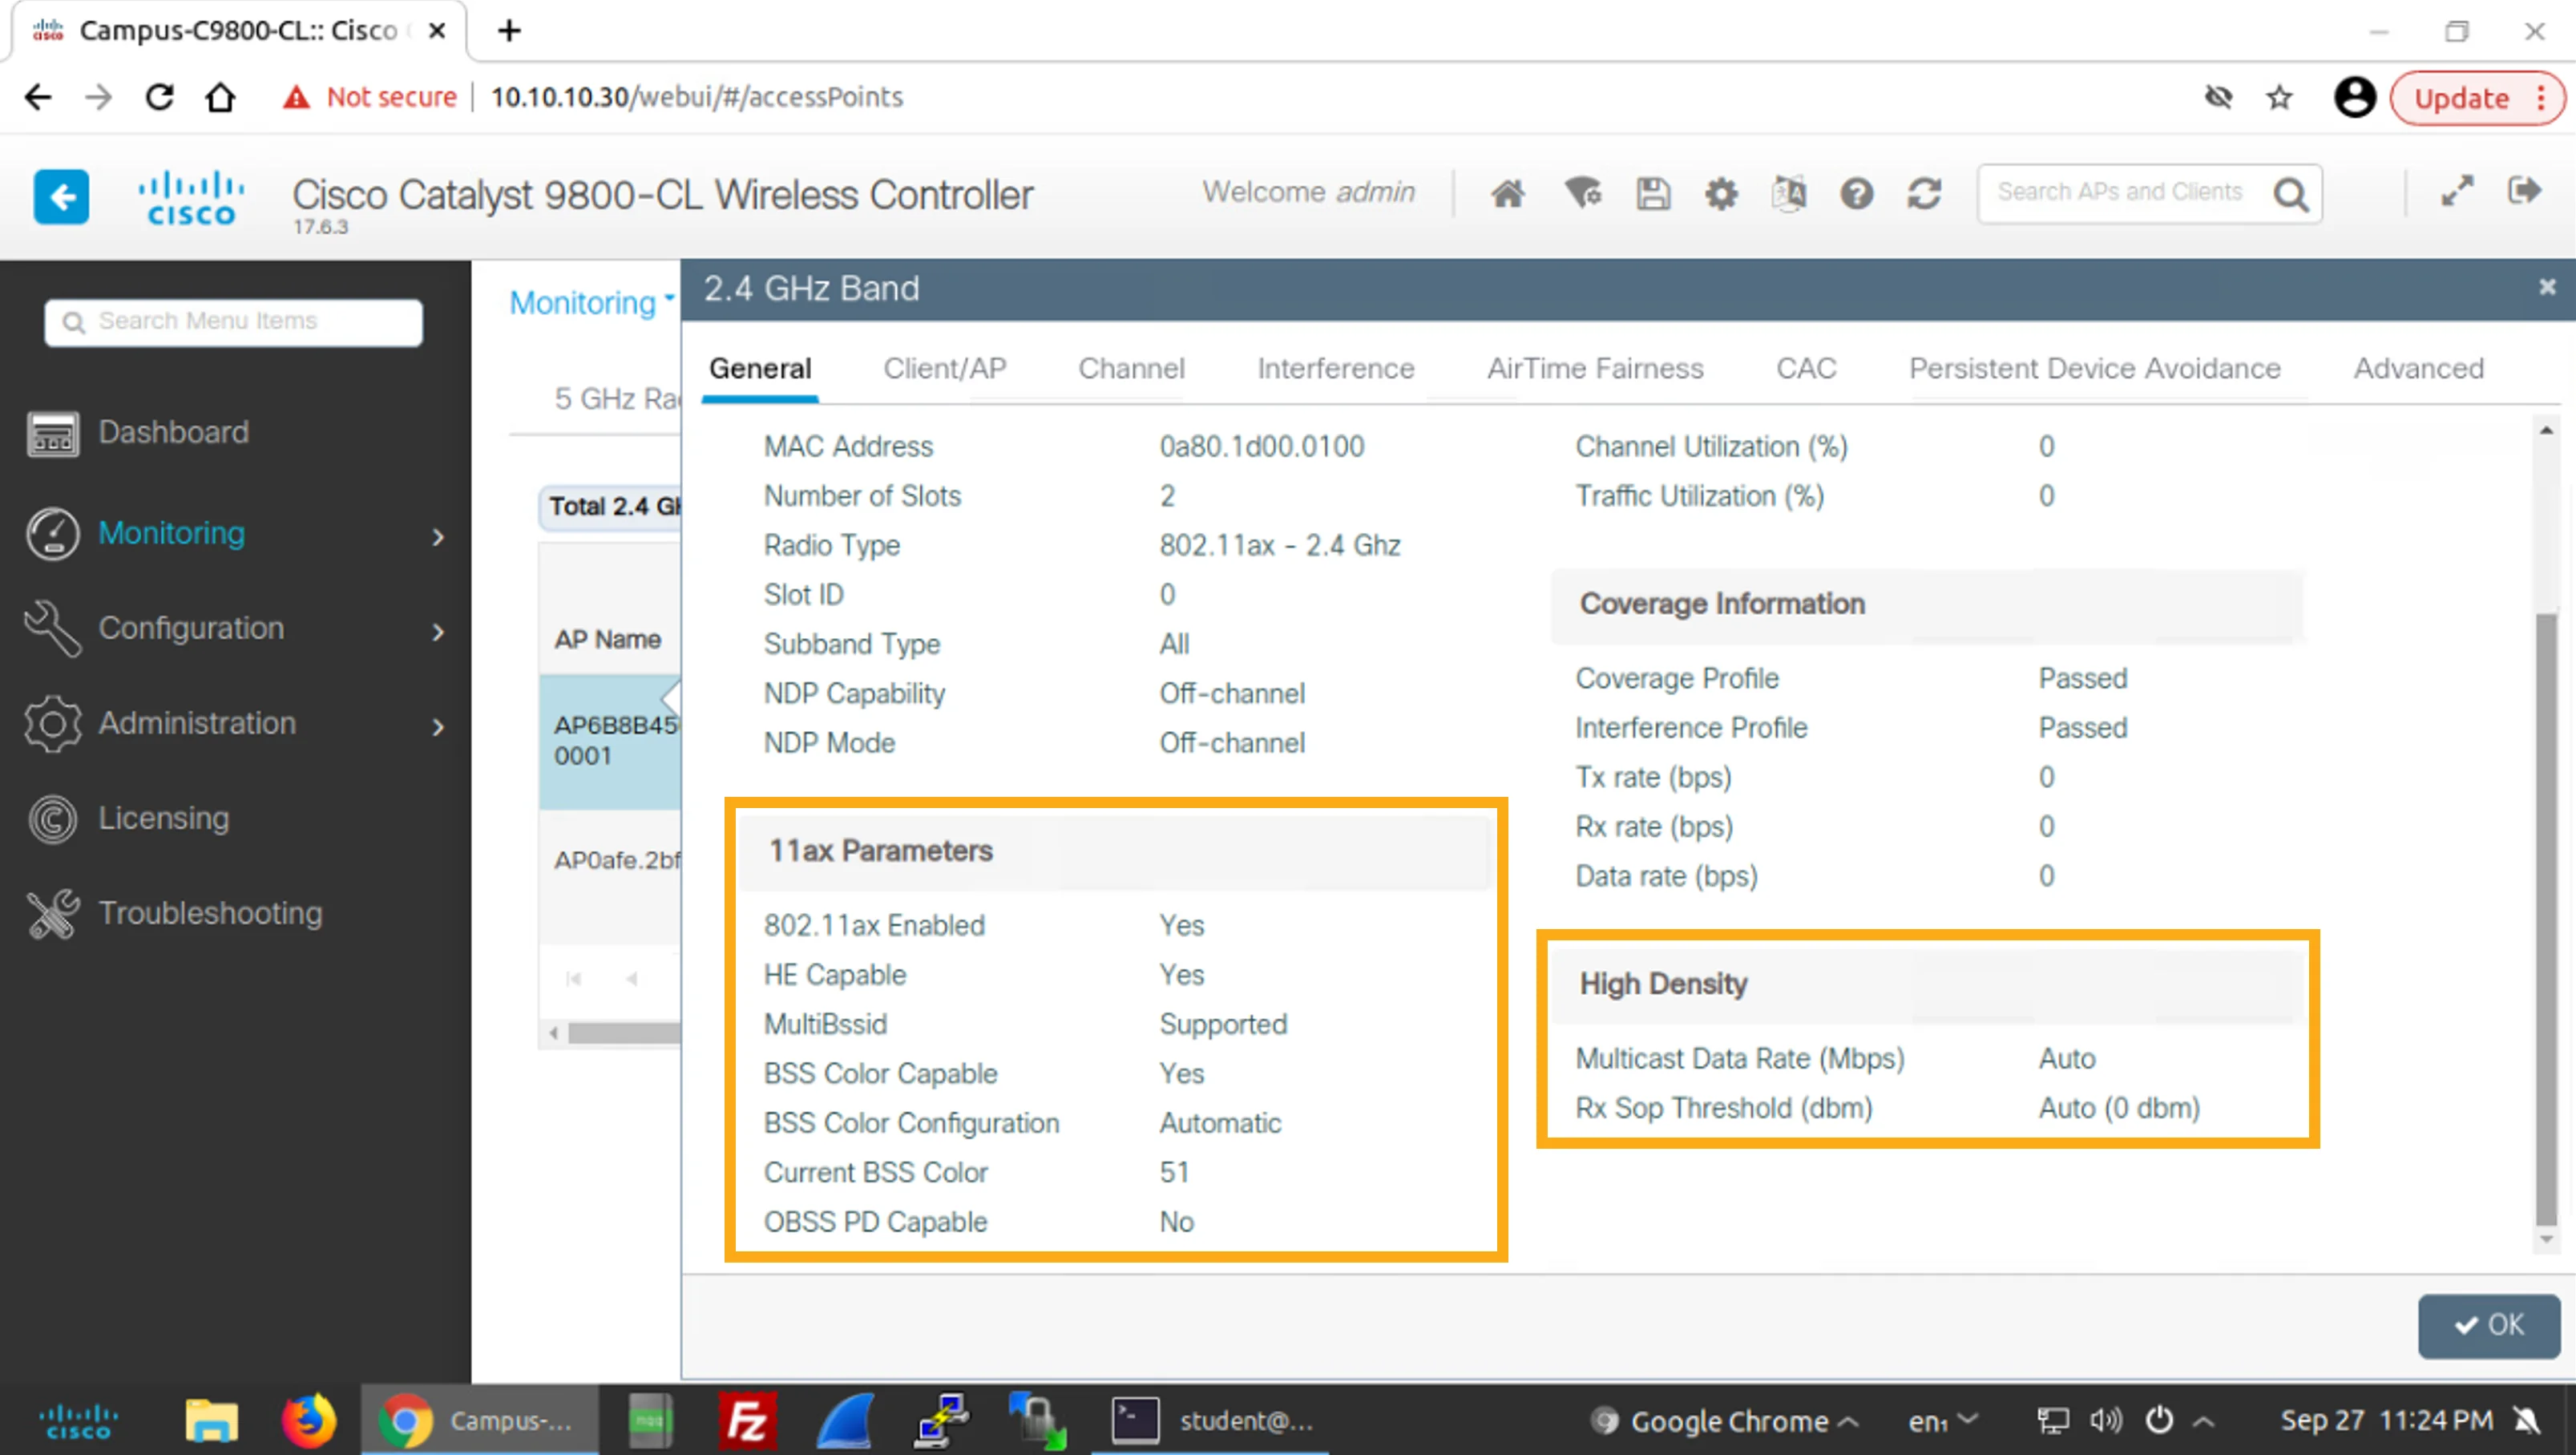The width and height of the screenshot is (2576, 1455).
Task: Toggle fullscreen with the expand arrows icon
Action: tap(2456, 190)
